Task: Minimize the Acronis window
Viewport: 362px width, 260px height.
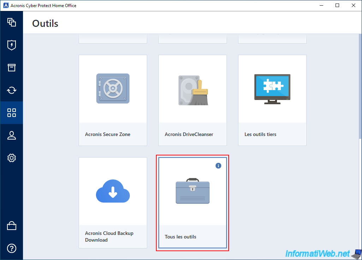Action: [321, 5]
